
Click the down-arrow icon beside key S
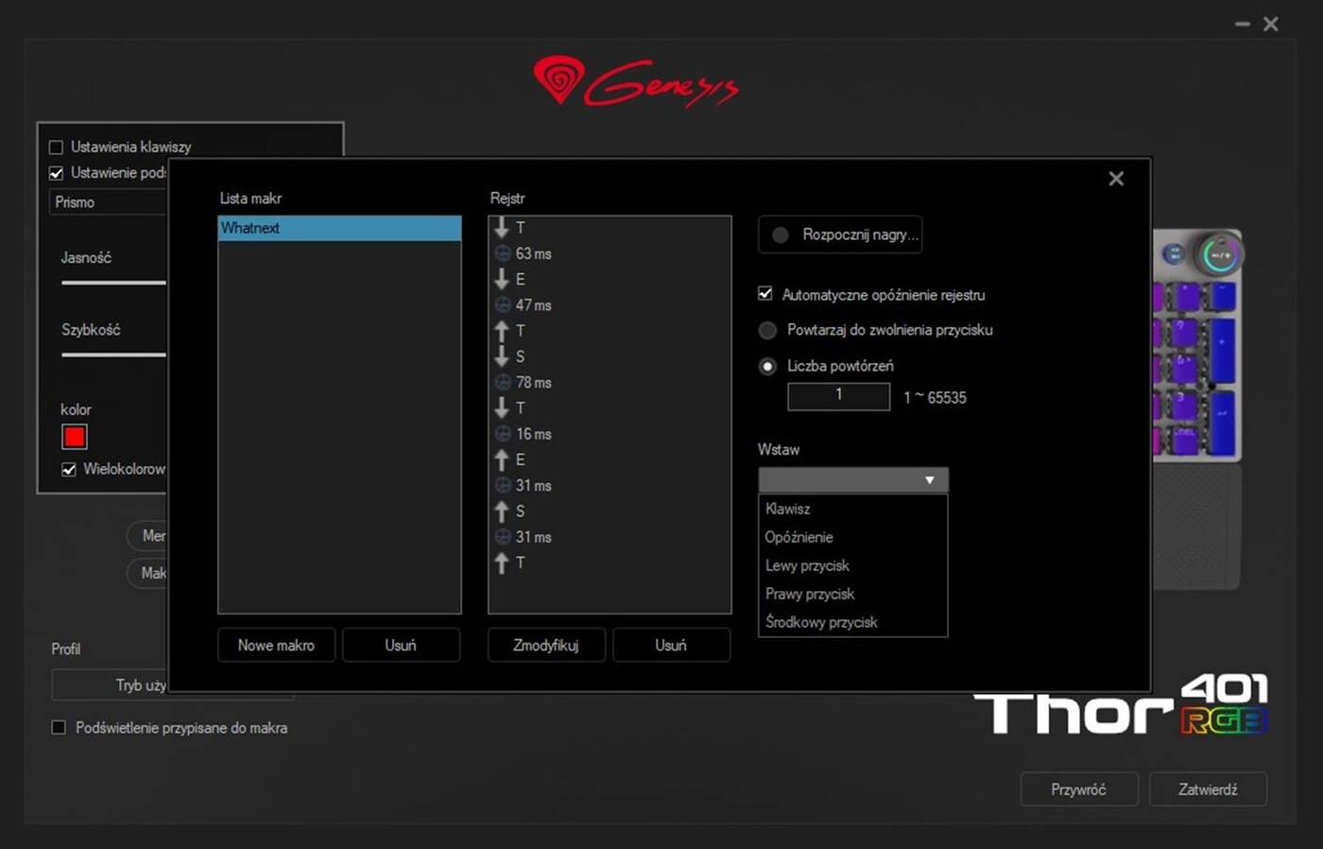point(502,356)
